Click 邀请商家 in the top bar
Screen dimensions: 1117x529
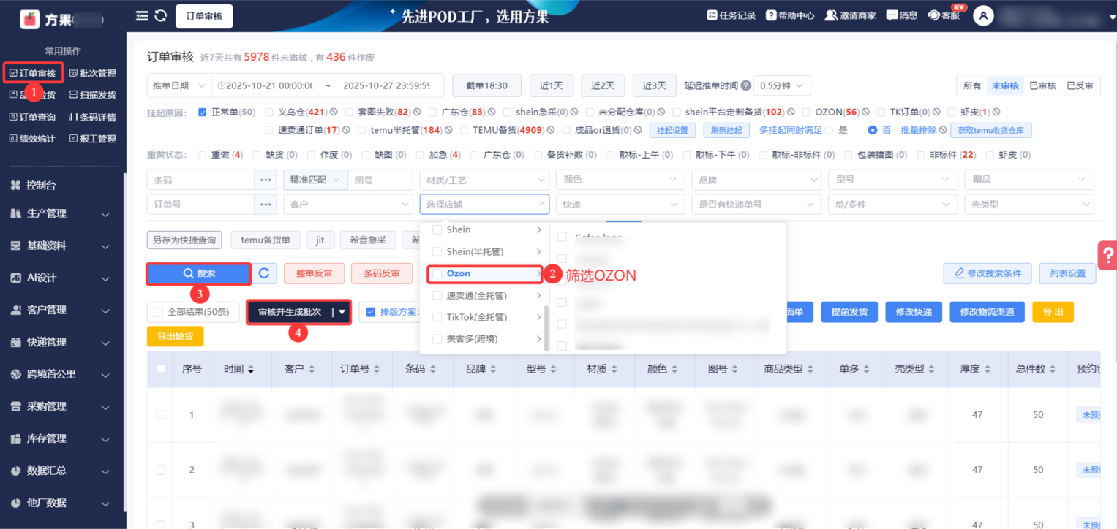[850, 15]
